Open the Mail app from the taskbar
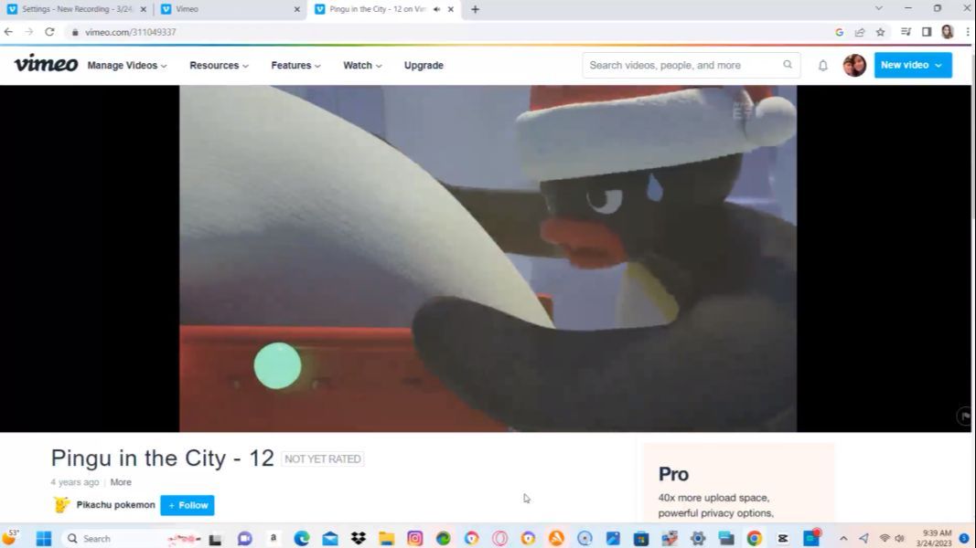Image resolution: width=976 pixels, height=548 pixels. coord(330,538)
